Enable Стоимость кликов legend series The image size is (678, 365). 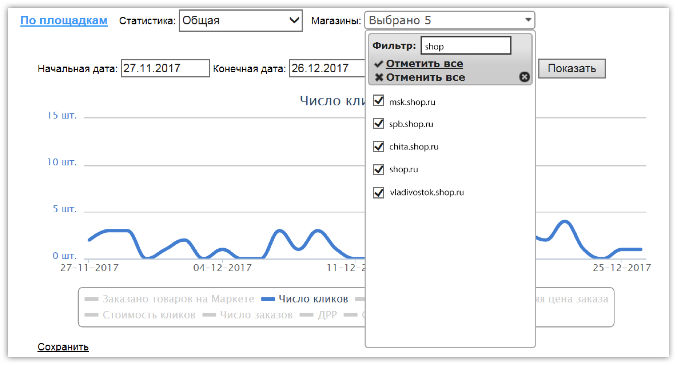pos(149,315)
